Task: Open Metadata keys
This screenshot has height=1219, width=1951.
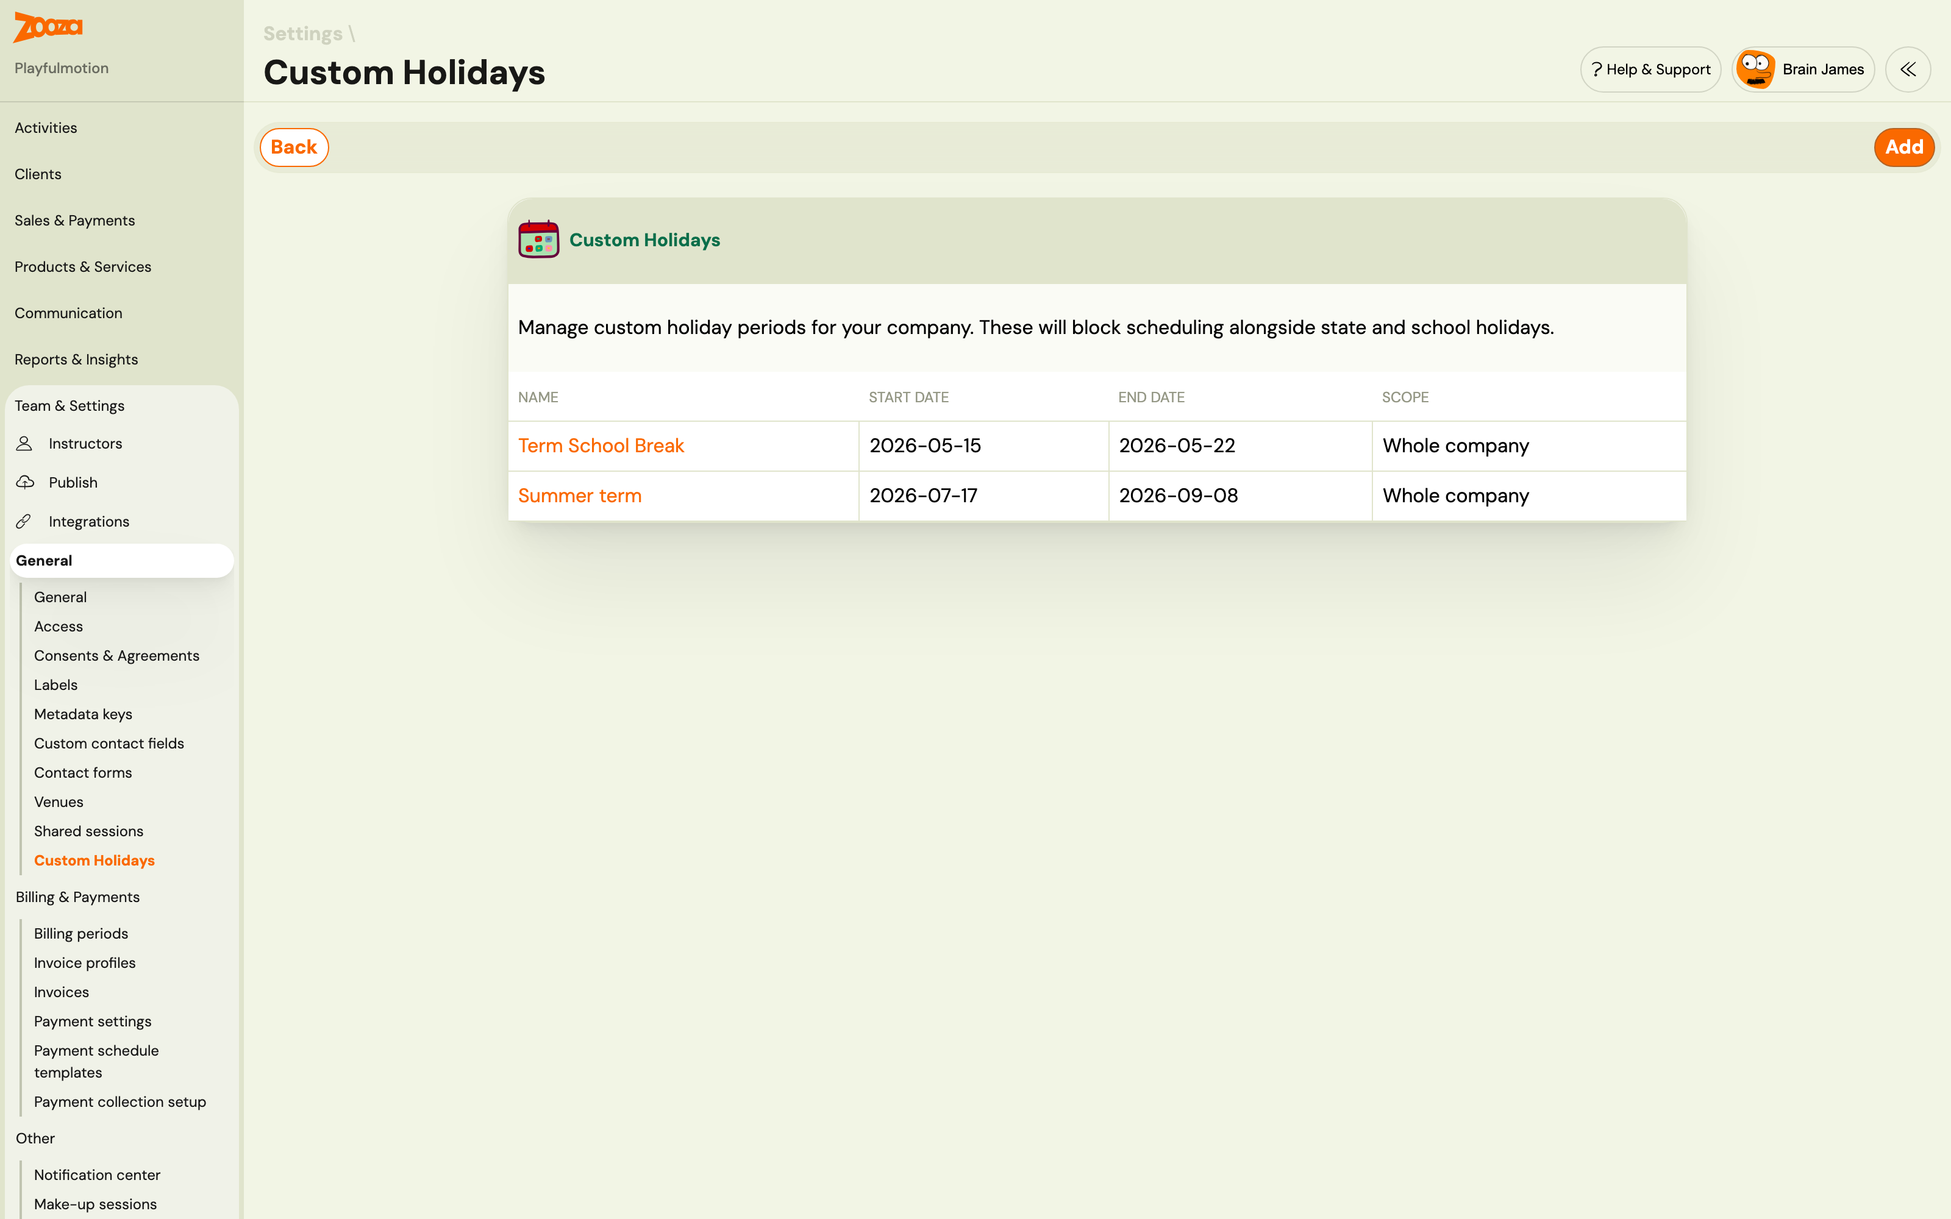Action: tap(83, 714)
